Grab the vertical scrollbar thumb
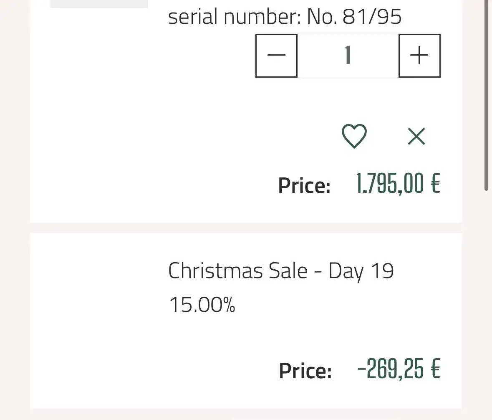 tap(486, 95)
